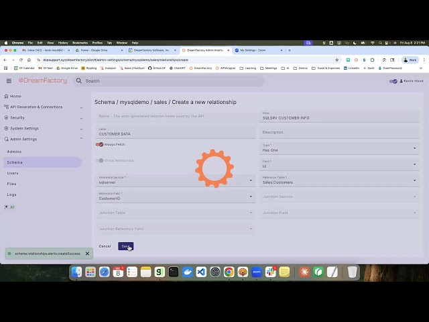Image resolution: width=429 pixels, height=322 pixels.
Task: Open Chrome home page button
Action: [29, 60]
